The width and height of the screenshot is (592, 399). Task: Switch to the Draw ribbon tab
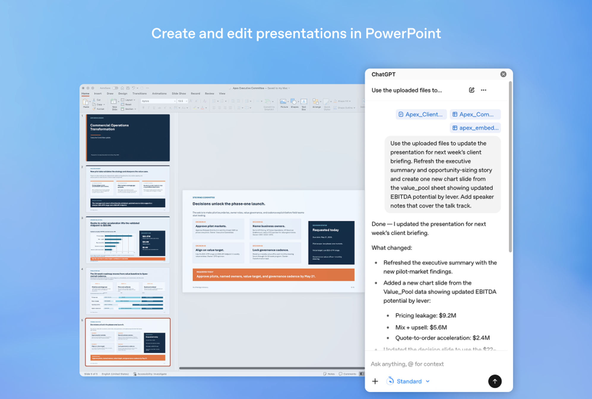click(x=110, y=94)
